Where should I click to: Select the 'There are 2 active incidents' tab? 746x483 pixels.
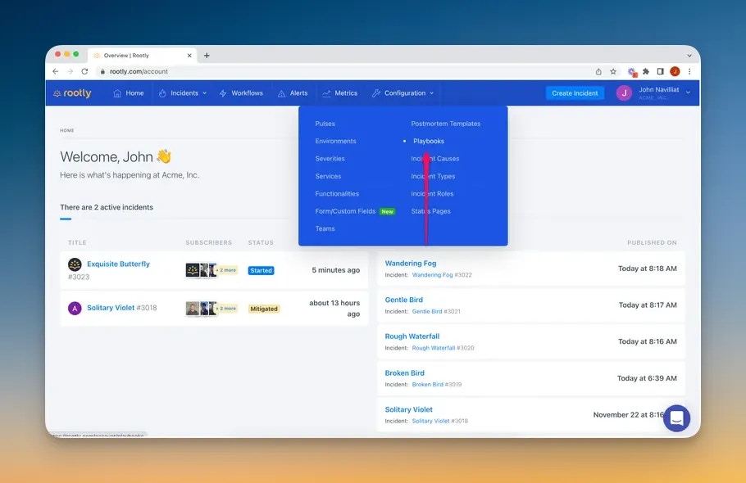(107, 208)
